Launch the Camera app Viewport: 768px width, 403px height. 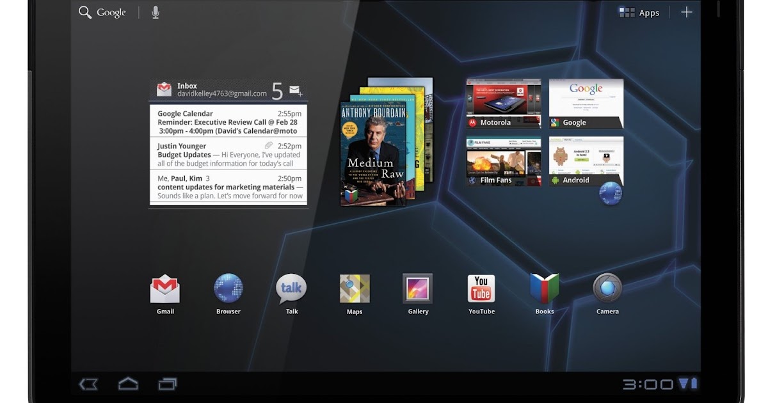[607, 294]
